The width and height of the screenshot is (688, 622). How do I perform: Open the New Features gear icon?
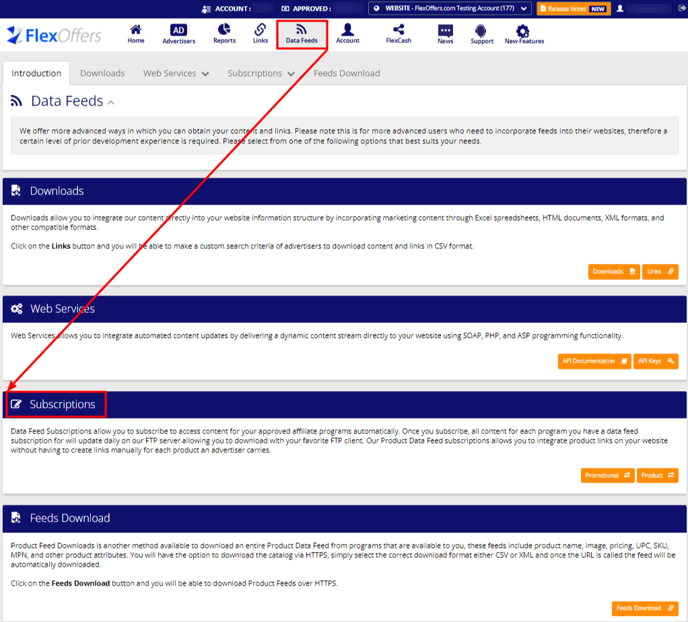click(x=522, y=31)
